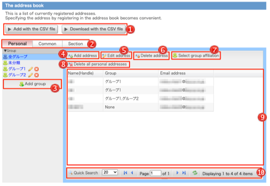This screenshot has width=270, height=186.
Task: Open the Common tab
Action: click(x=47, y=44)
